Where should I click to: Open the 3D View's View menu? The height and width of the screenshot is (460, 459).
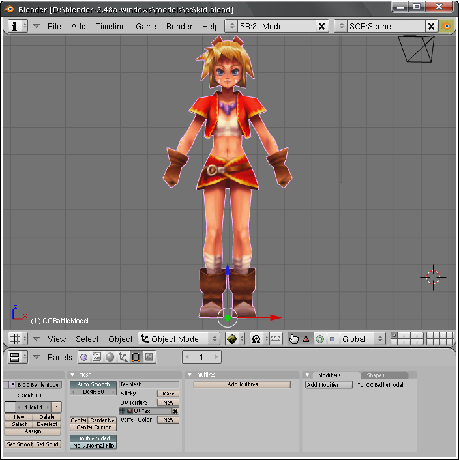point(57,339)
